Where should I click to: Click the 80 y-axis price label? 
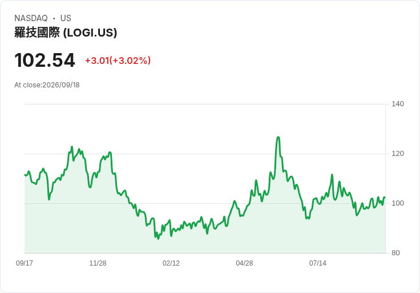click(395, 253)
